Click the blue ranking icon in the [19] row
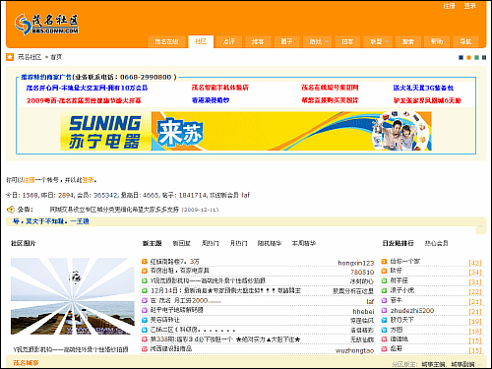The height and width of the screenshot is (369, 492). 384,320
